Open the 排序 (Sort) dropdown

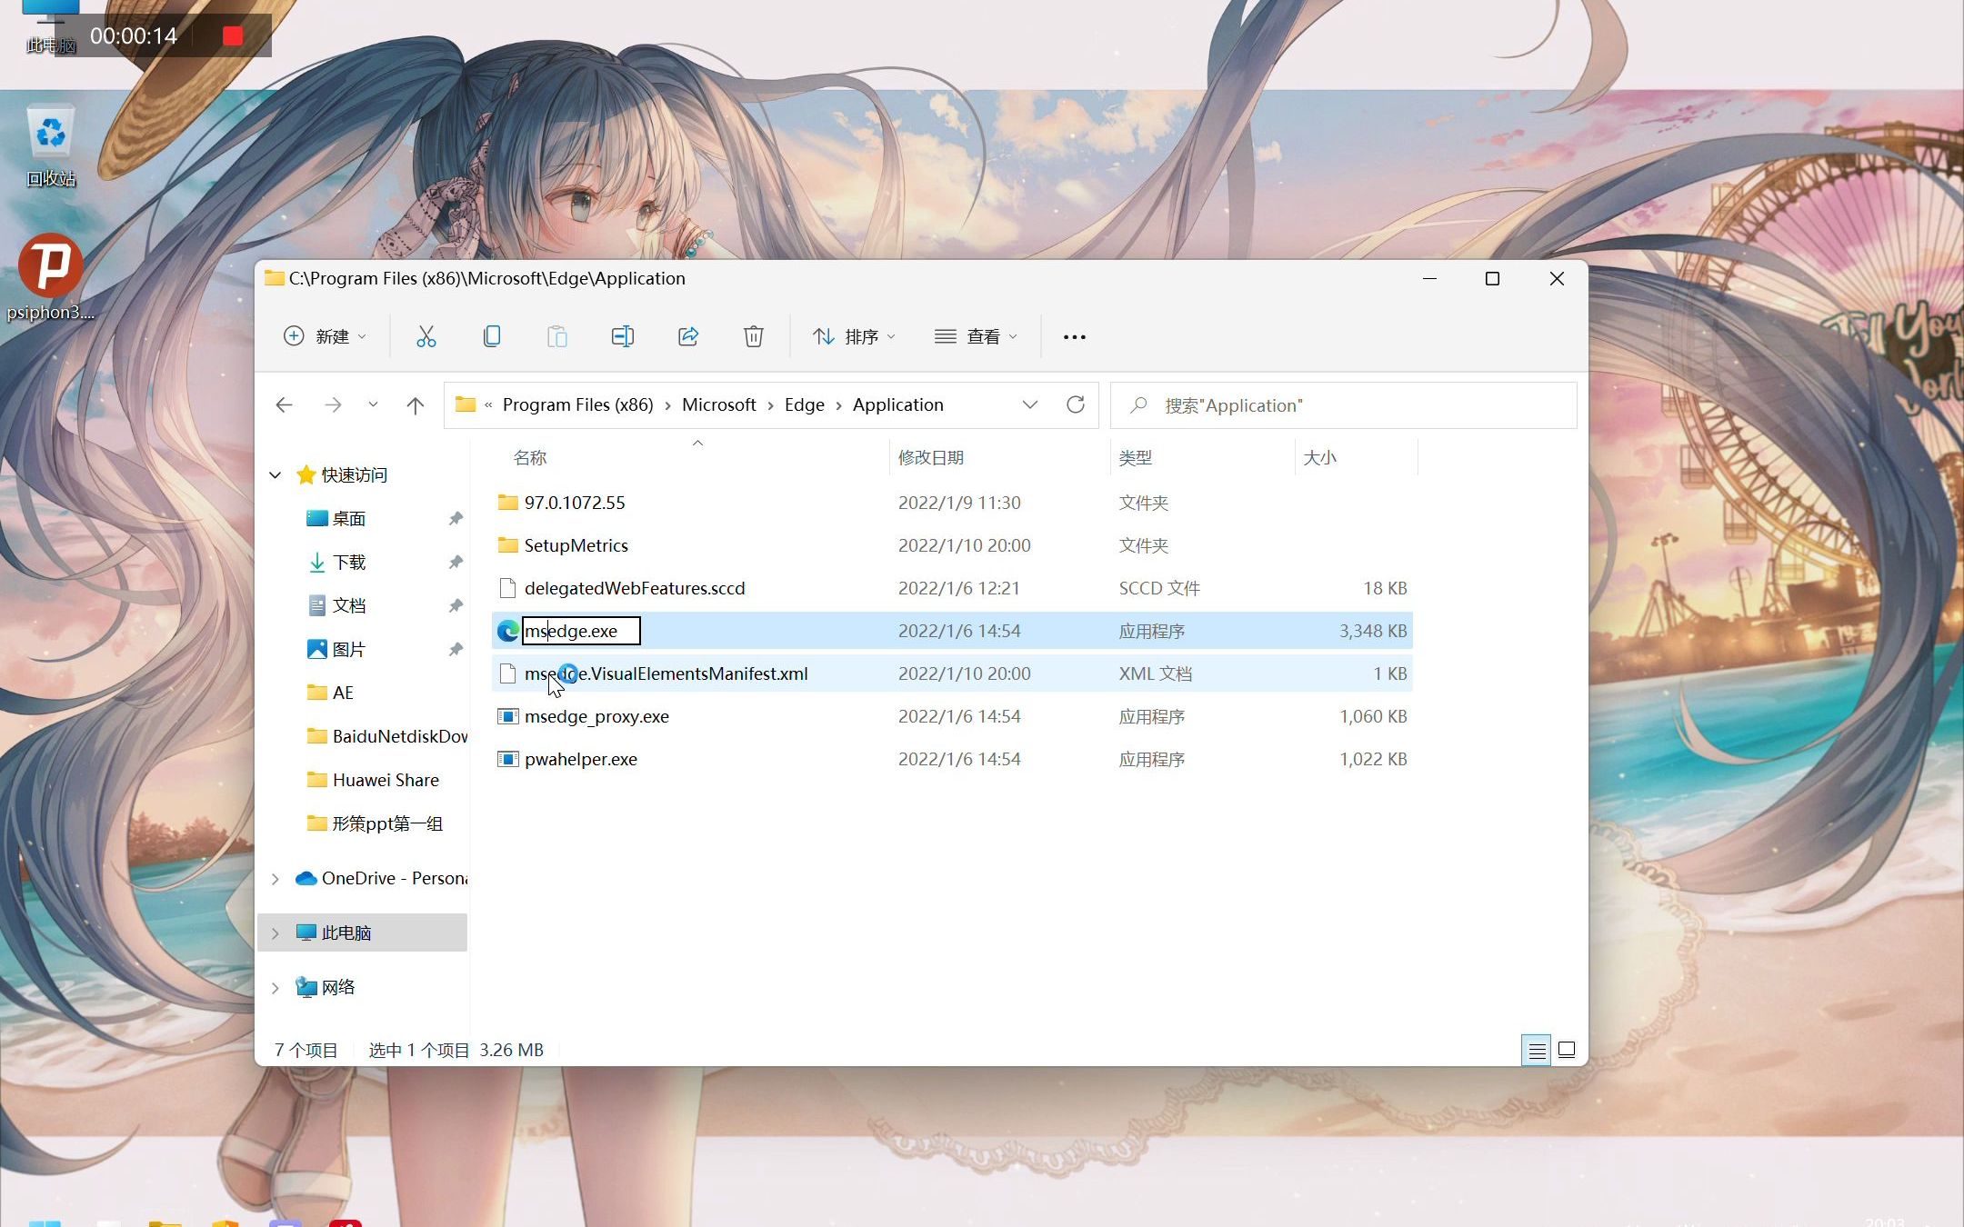coord(854,336)
